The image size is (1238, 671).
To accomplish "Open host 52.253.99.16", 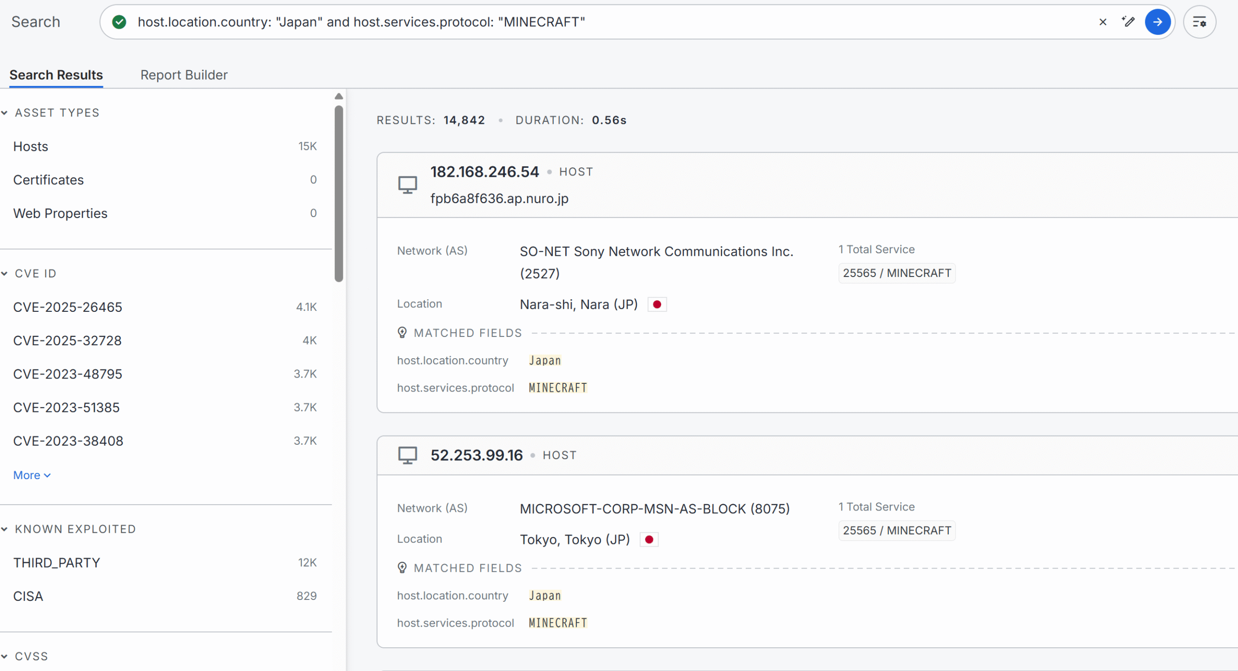I will coord(476,455).
